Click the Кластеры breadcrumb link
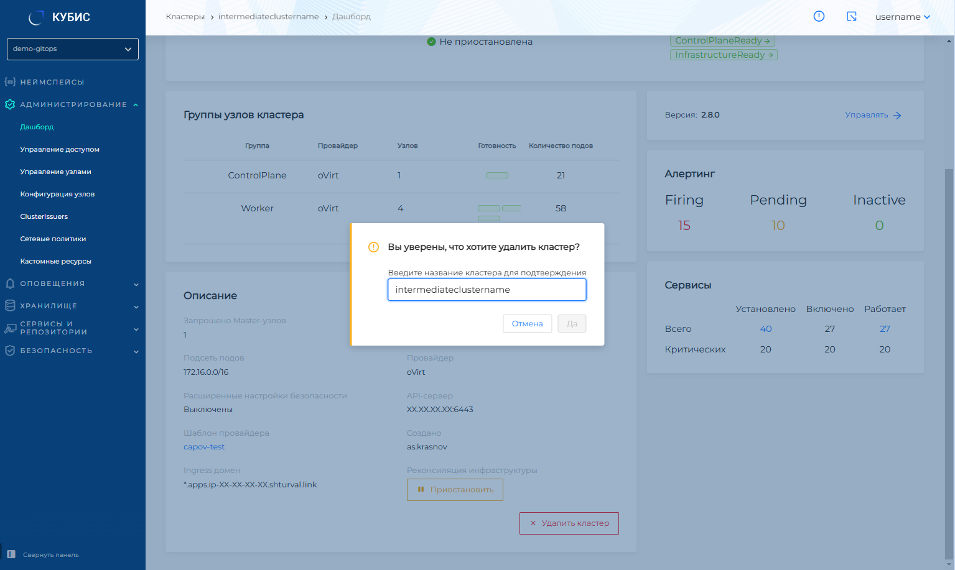Screen dimensions: 955x570 point(185,17)
